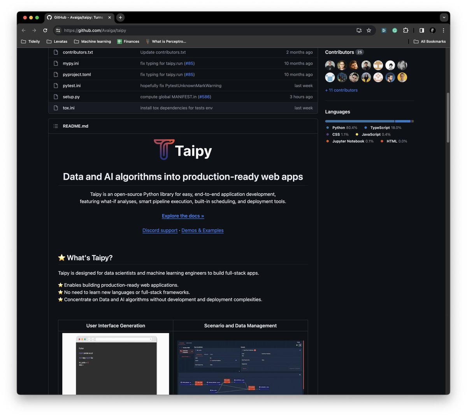Open the README outline list icon

tap(56, 126)
